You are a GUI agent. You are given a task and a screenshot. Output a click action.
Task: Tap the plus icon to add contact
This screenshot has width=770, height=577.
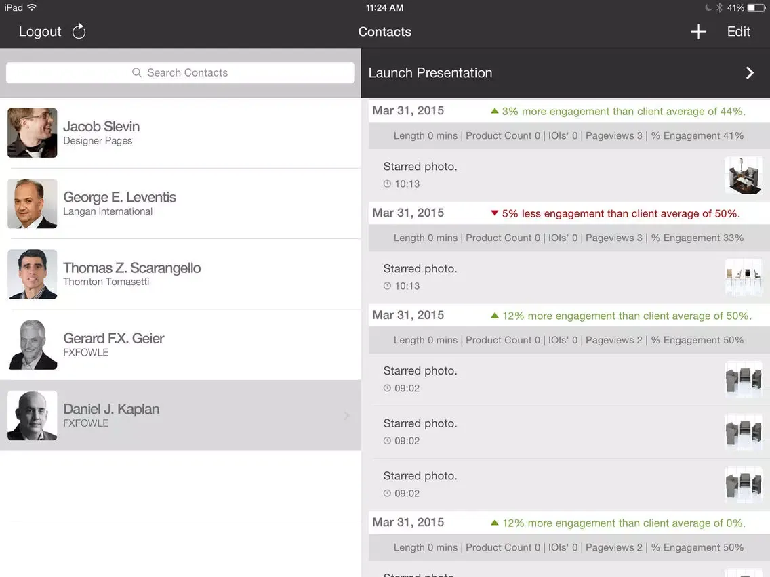[x=698, y=32]
